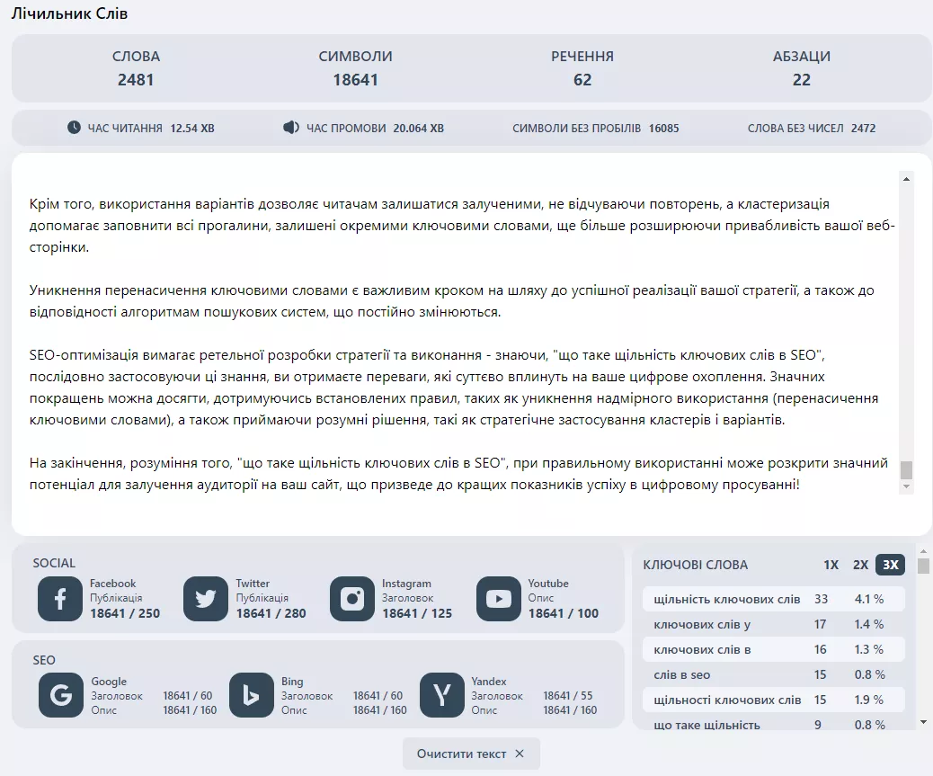Screen dimensions: 933x776
Task: Click the X icon on clear text button
Action: tap(520, 754)
